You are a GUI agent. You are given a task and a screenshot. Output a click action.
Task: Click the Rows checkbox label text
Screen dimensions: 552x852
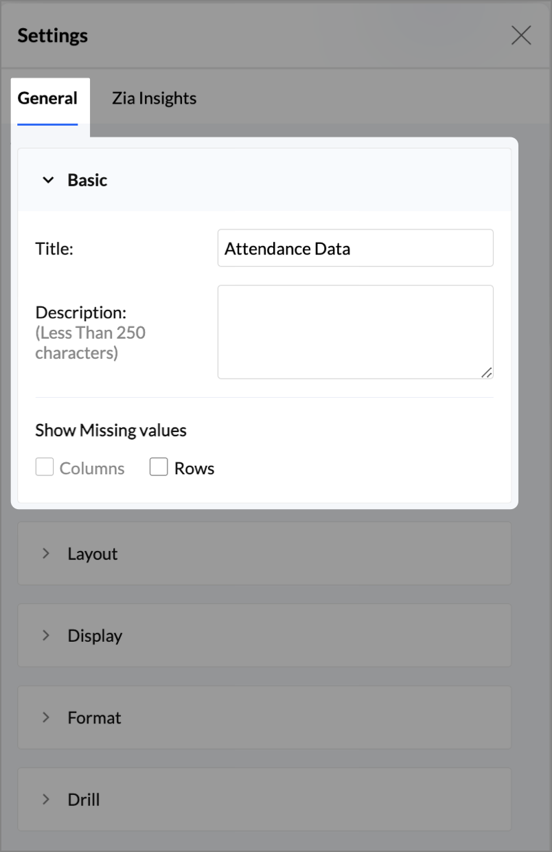[194, 469]
